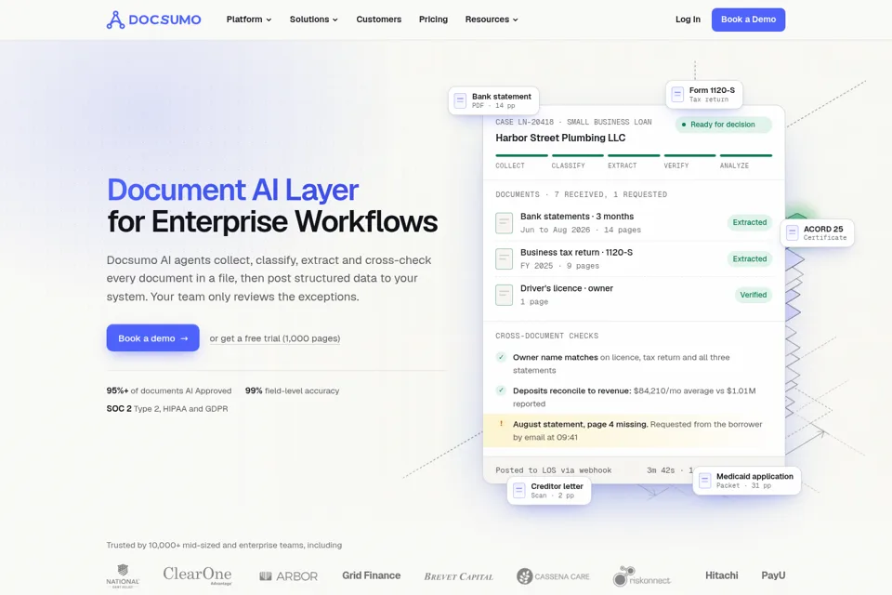Click the Book a Demo header button
Viewport: 892px width, 595px height.
[748, 20]
